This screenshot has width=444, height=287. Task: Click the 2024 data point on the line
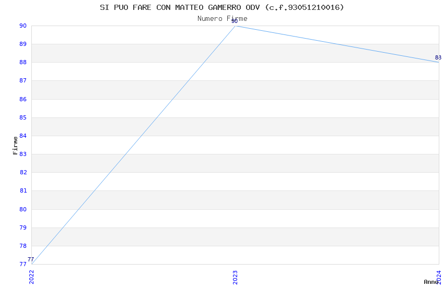(439, 62)
